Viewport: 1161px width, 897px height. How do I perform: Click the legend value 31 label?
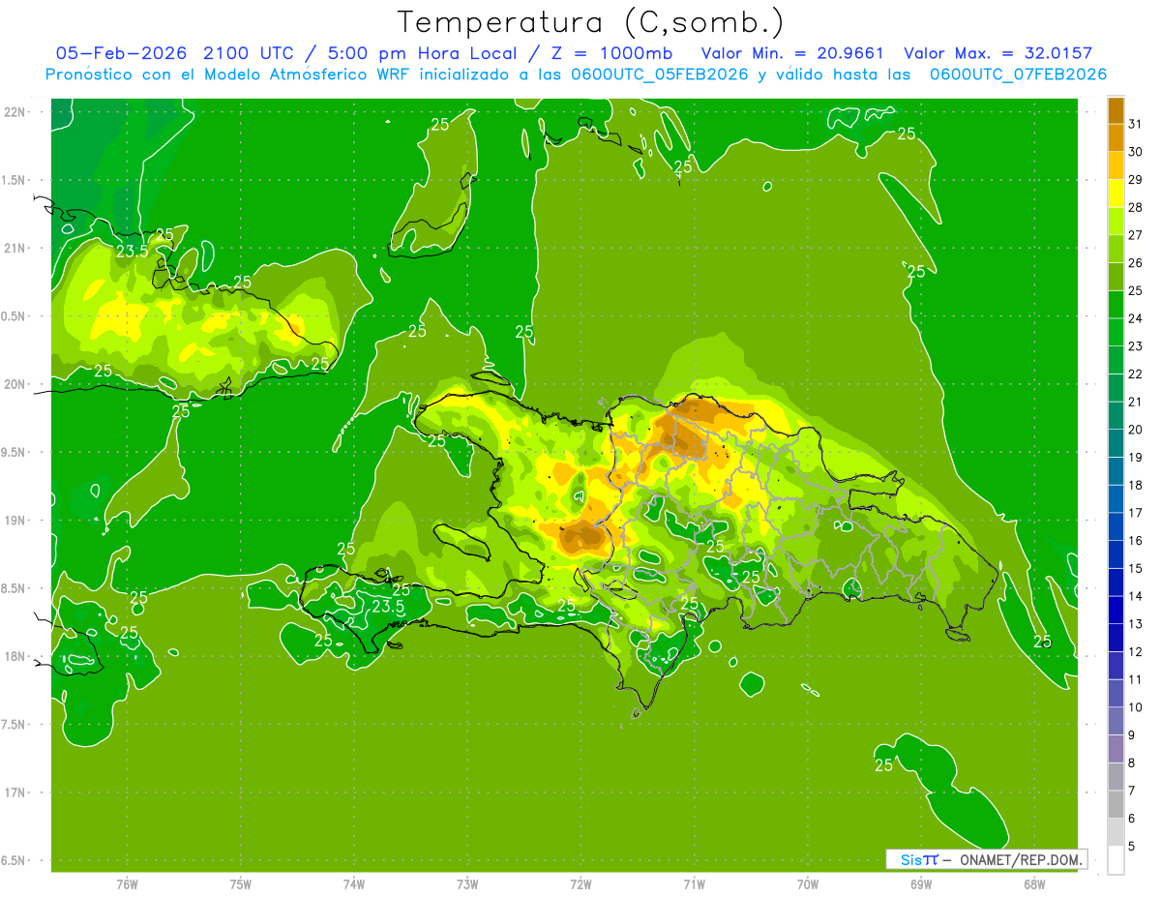pos(1136,124)
